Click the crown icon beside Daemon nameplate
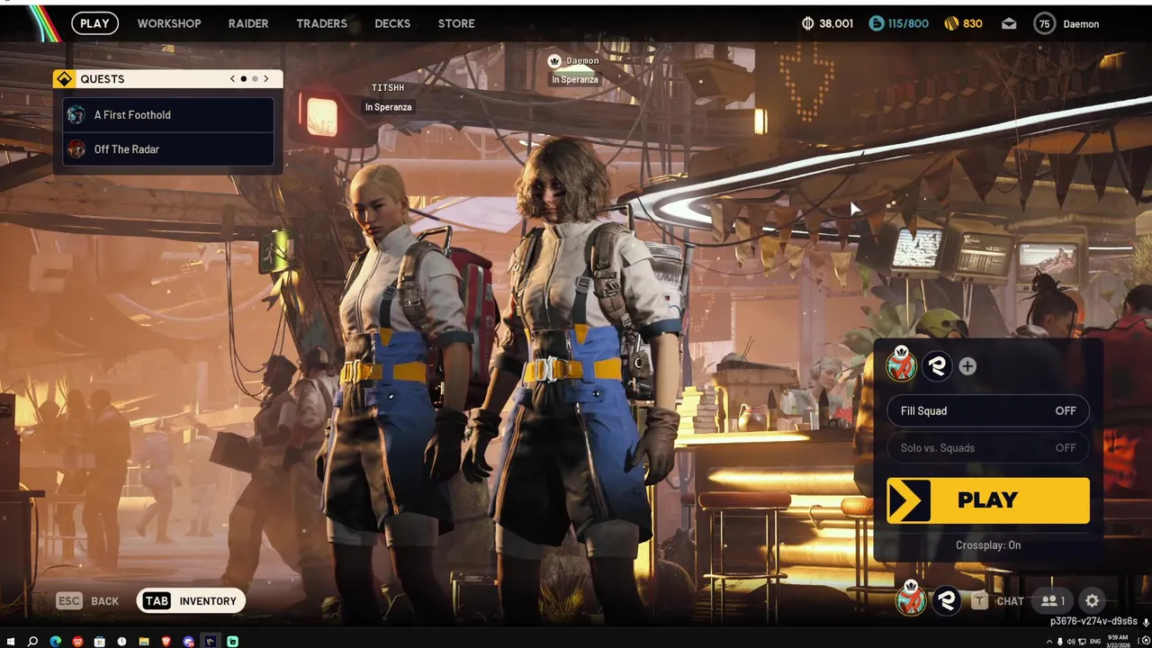The width and height of the screenshot is (1152, 648). coord(554,61)
